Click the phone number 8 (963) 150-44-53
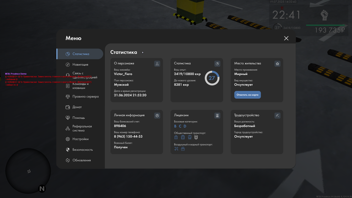Screen dimensions: 352x198 [x=128, y=136]
